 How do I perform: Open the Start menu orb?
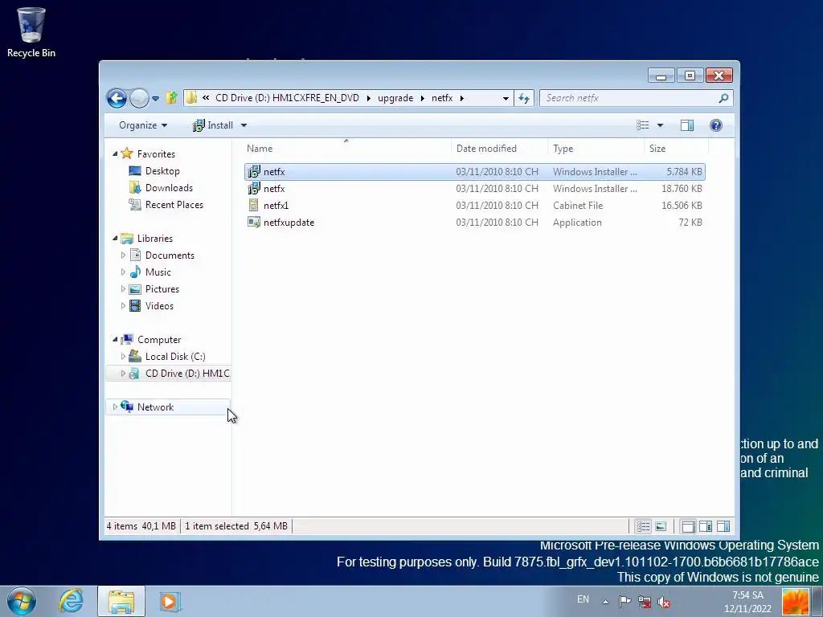22,601
